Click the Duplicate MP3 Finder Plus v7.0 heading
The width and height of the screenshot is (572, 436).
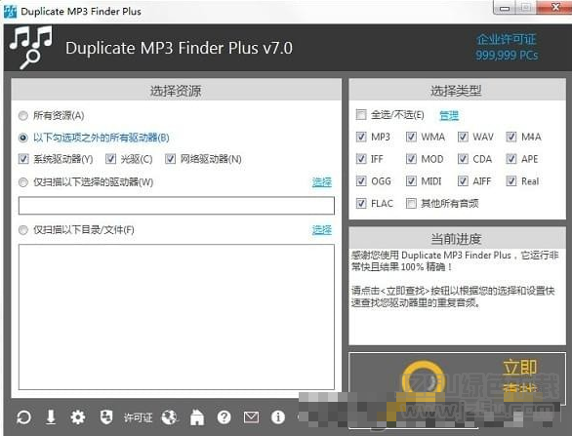click(x=179, y=48)
